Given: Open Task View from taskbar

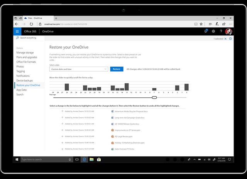Looking at the screenshot, I should pyautogui.click(x=77, y=159).
